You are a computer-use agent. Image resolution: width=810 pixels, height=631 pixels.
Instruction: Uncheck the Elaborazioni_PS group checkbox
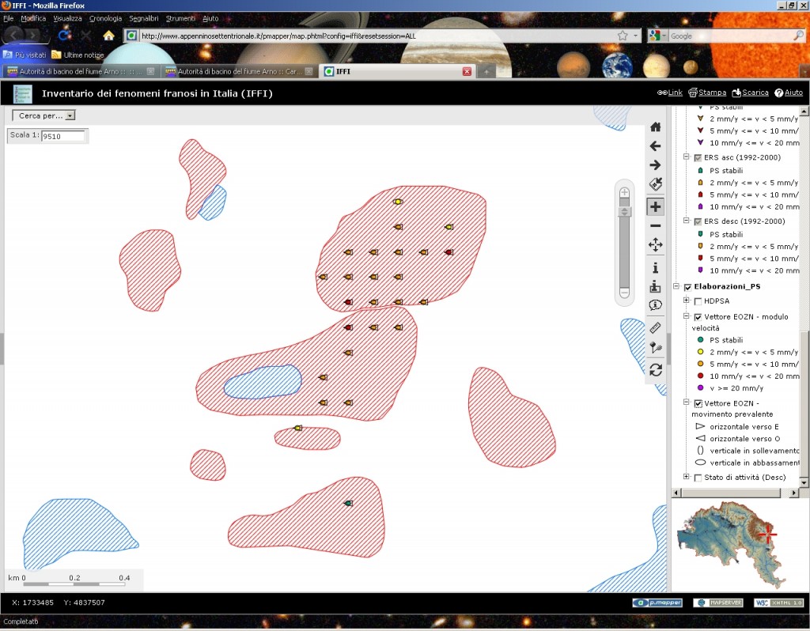pos(687,287)
